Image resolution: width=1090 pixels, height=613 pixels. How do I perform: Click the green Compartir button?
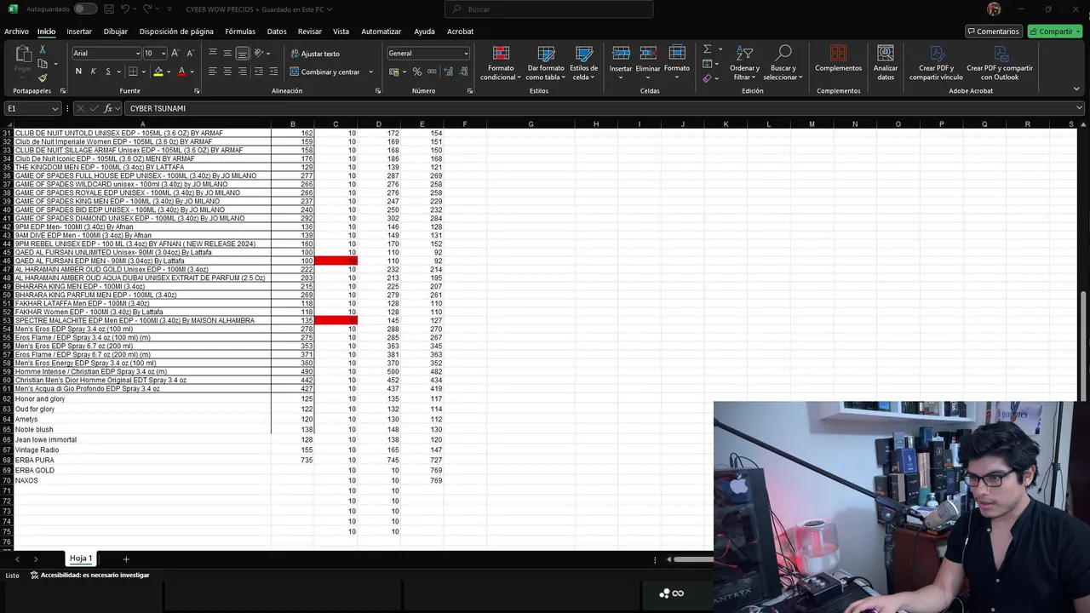[x=1054, y=32]
